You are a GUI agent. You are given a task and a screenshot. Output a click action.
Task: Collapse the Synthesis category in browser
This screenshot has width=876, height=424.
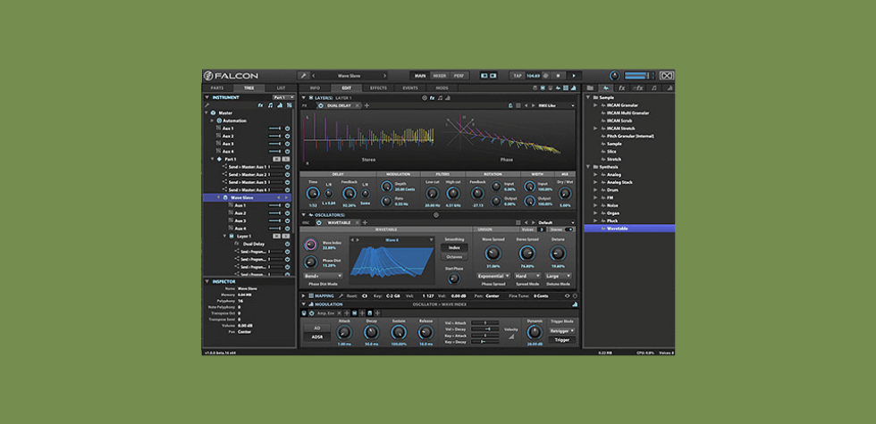click(x=587, y=166)
